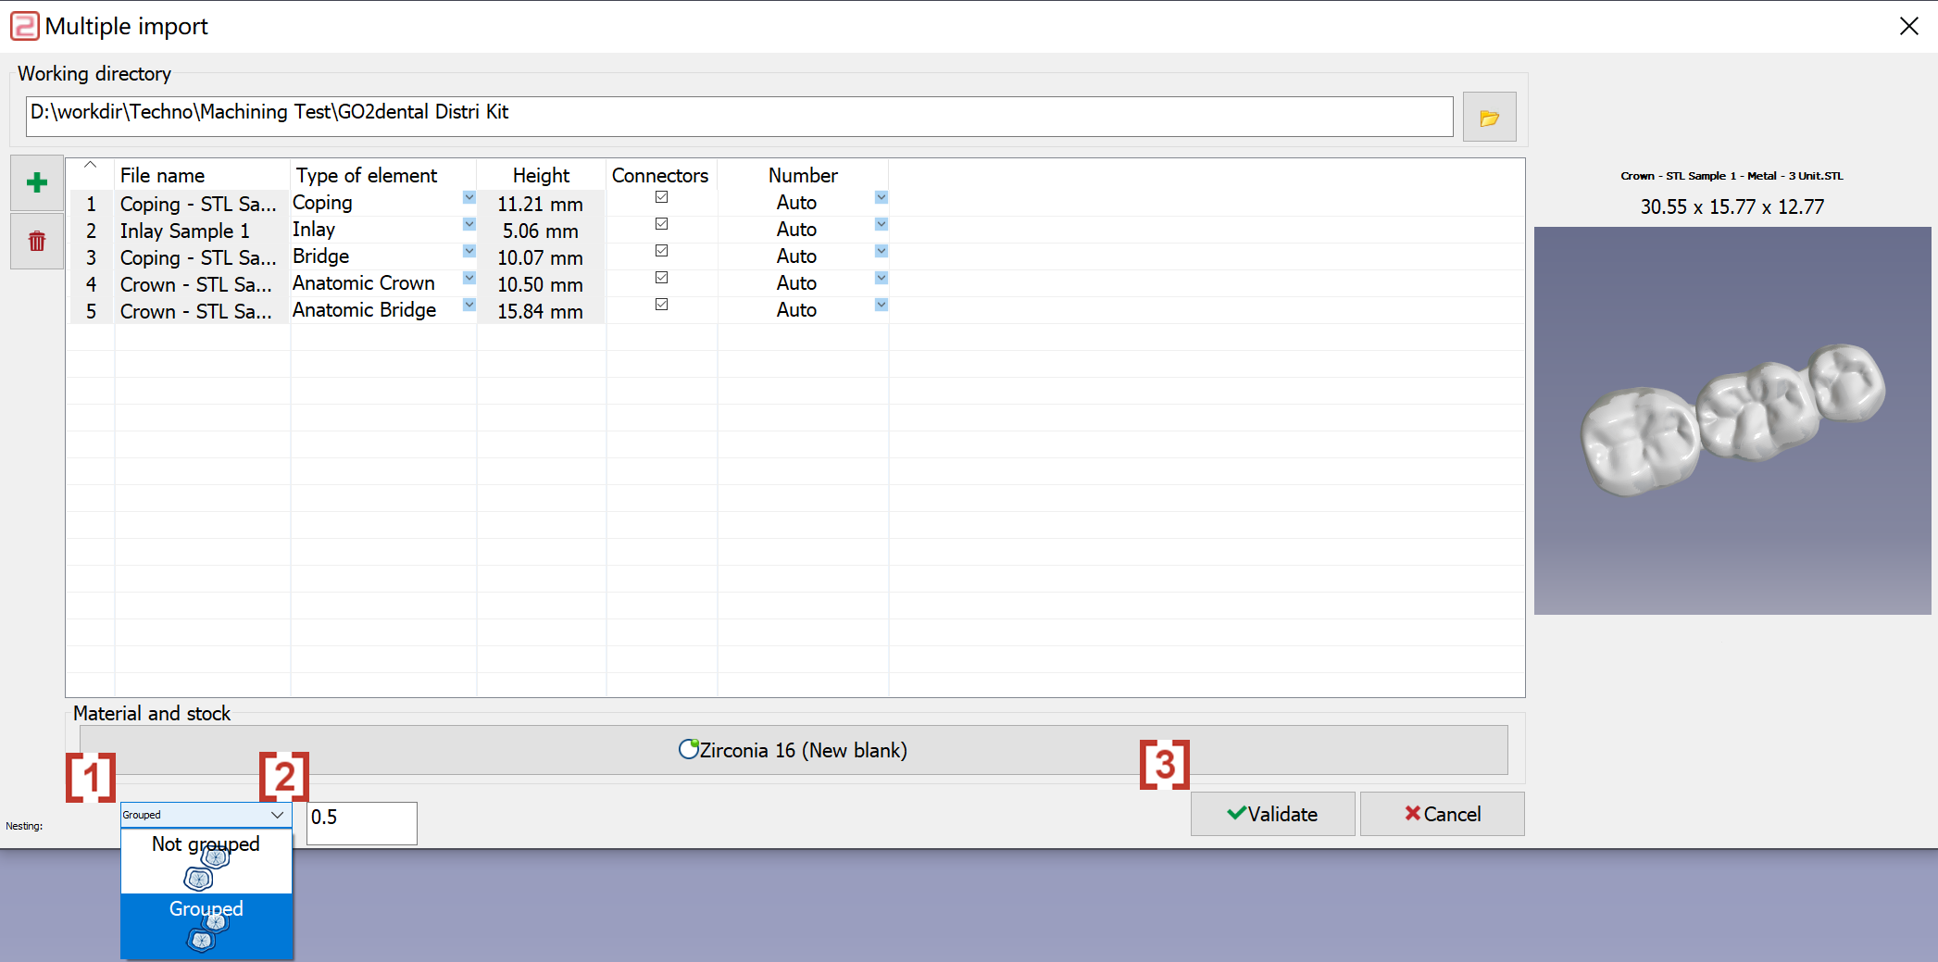Click the green plus add file icon
The height and width of the screenshot is (962, 1938).
[37, 182]
